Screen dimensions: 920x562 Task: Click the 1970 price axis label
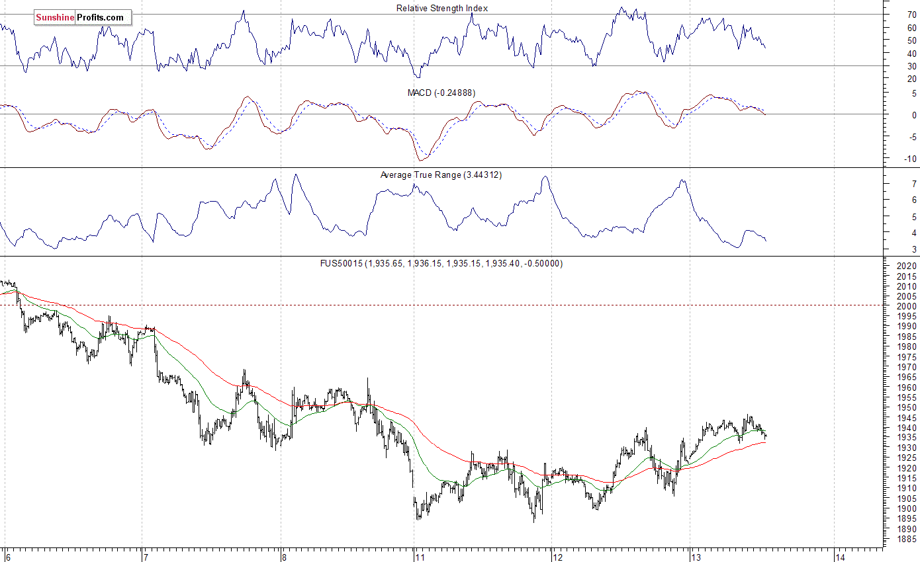pos(906,367)
